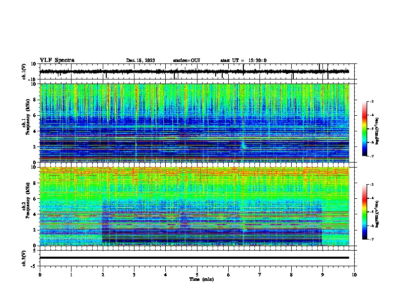This screenshot has height=308, width=399.
Task: Click the ch.1 voltage waveform trace
Action: tap(194, 71)
